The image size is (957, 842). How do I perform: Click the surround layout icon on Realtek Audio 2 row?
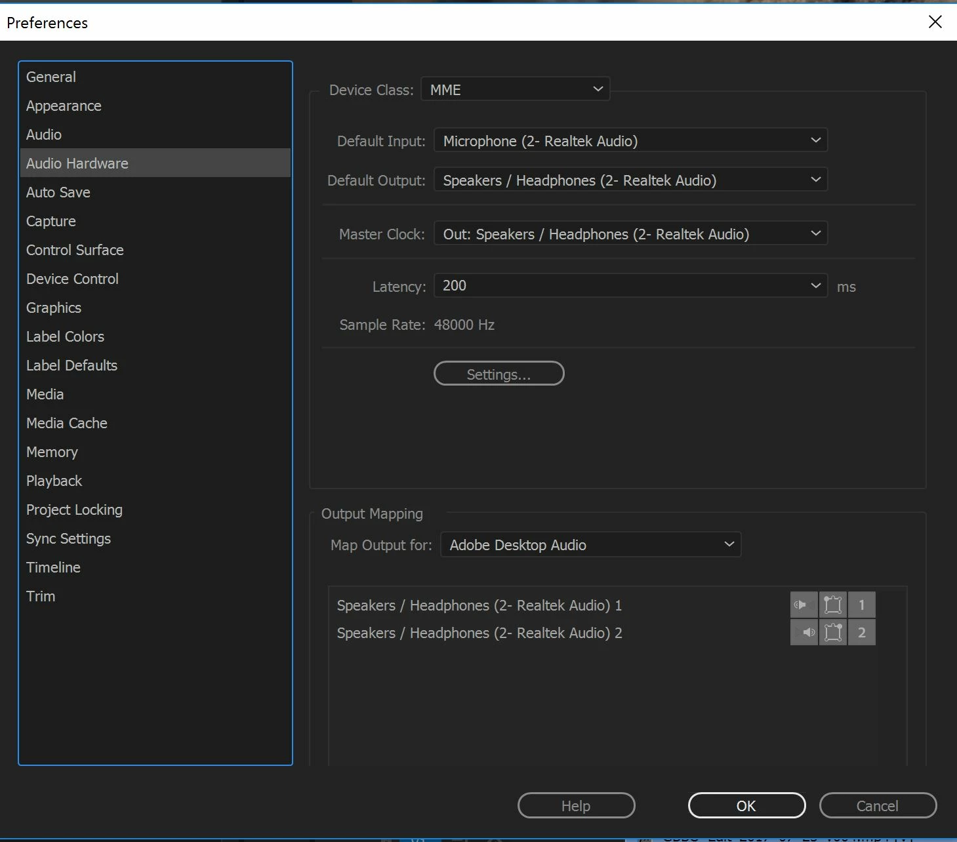832,632
